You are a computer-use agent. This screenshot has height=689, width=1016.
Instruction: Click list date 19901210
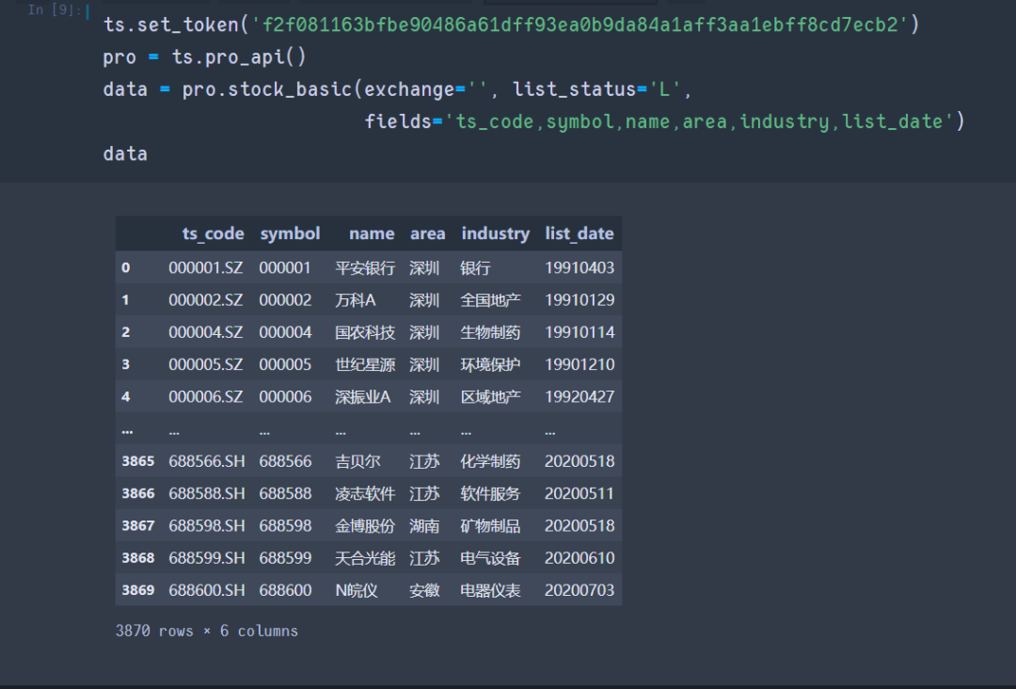coord(579,364)
